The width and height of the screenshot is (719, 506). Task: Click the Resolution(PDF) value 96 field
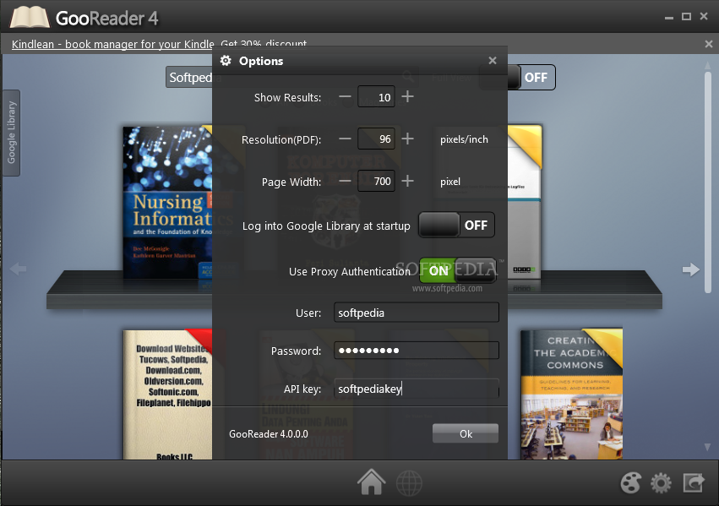(x=376, y=139)
